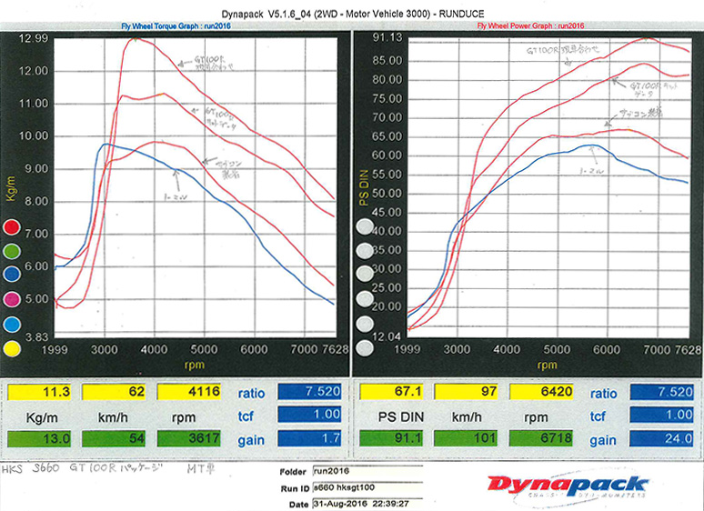Select the dark blue run color circle
The image size is (704, 511).
pyautogui.click(x=12, y=275)
